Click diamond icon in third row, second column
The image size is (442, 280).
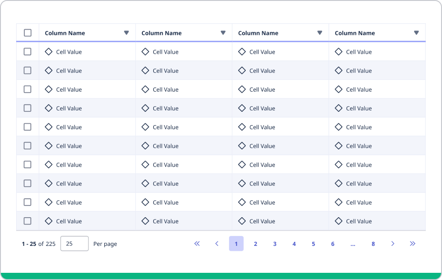pyautogui.click(x=146, y=89)
